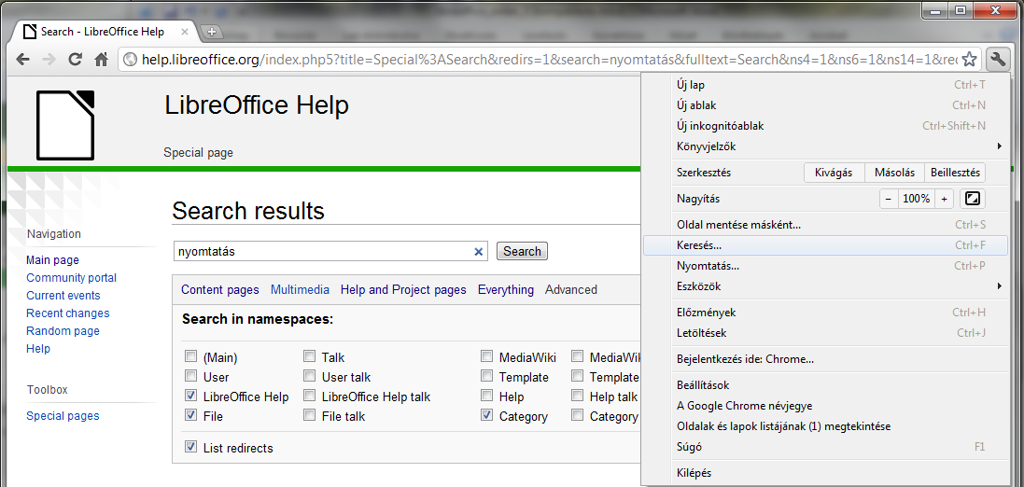
Task: Check the User talk checkbox
Action: point(310,376)
